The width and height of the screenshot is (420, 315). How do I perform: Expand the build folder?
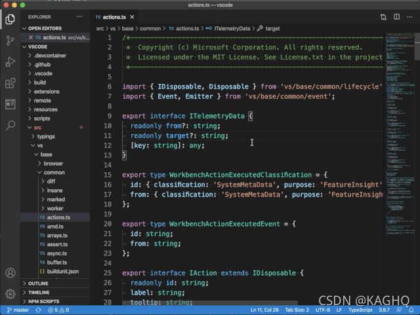click(55, 83)
